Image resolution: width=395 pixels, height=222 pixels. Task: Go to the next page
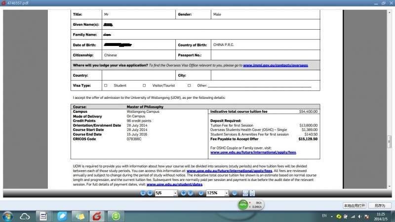(x=183, y=193)
